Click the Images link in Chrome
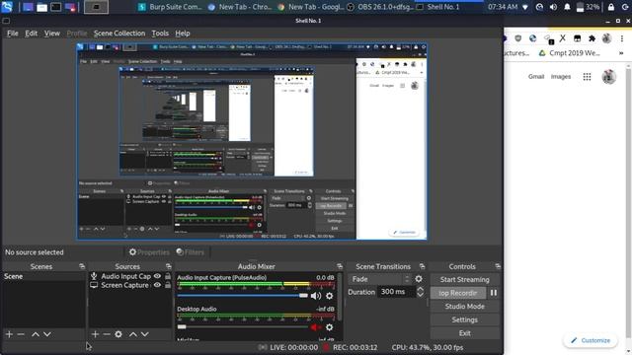This screenshot has width=632, height=355. pos(561,77)
